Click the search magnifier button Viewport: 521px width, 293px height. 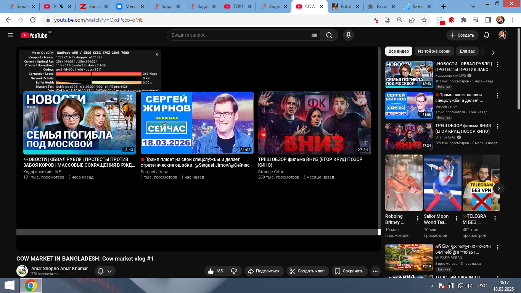tap(329, 35)
